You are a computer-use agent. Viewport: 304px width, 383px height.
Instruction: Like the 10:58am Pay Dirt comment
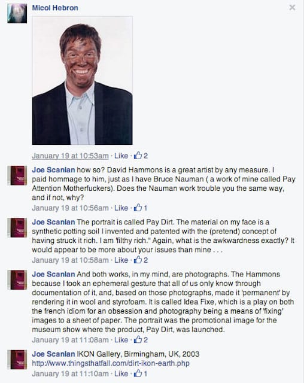pyautogui.click(x=121, y=260)
